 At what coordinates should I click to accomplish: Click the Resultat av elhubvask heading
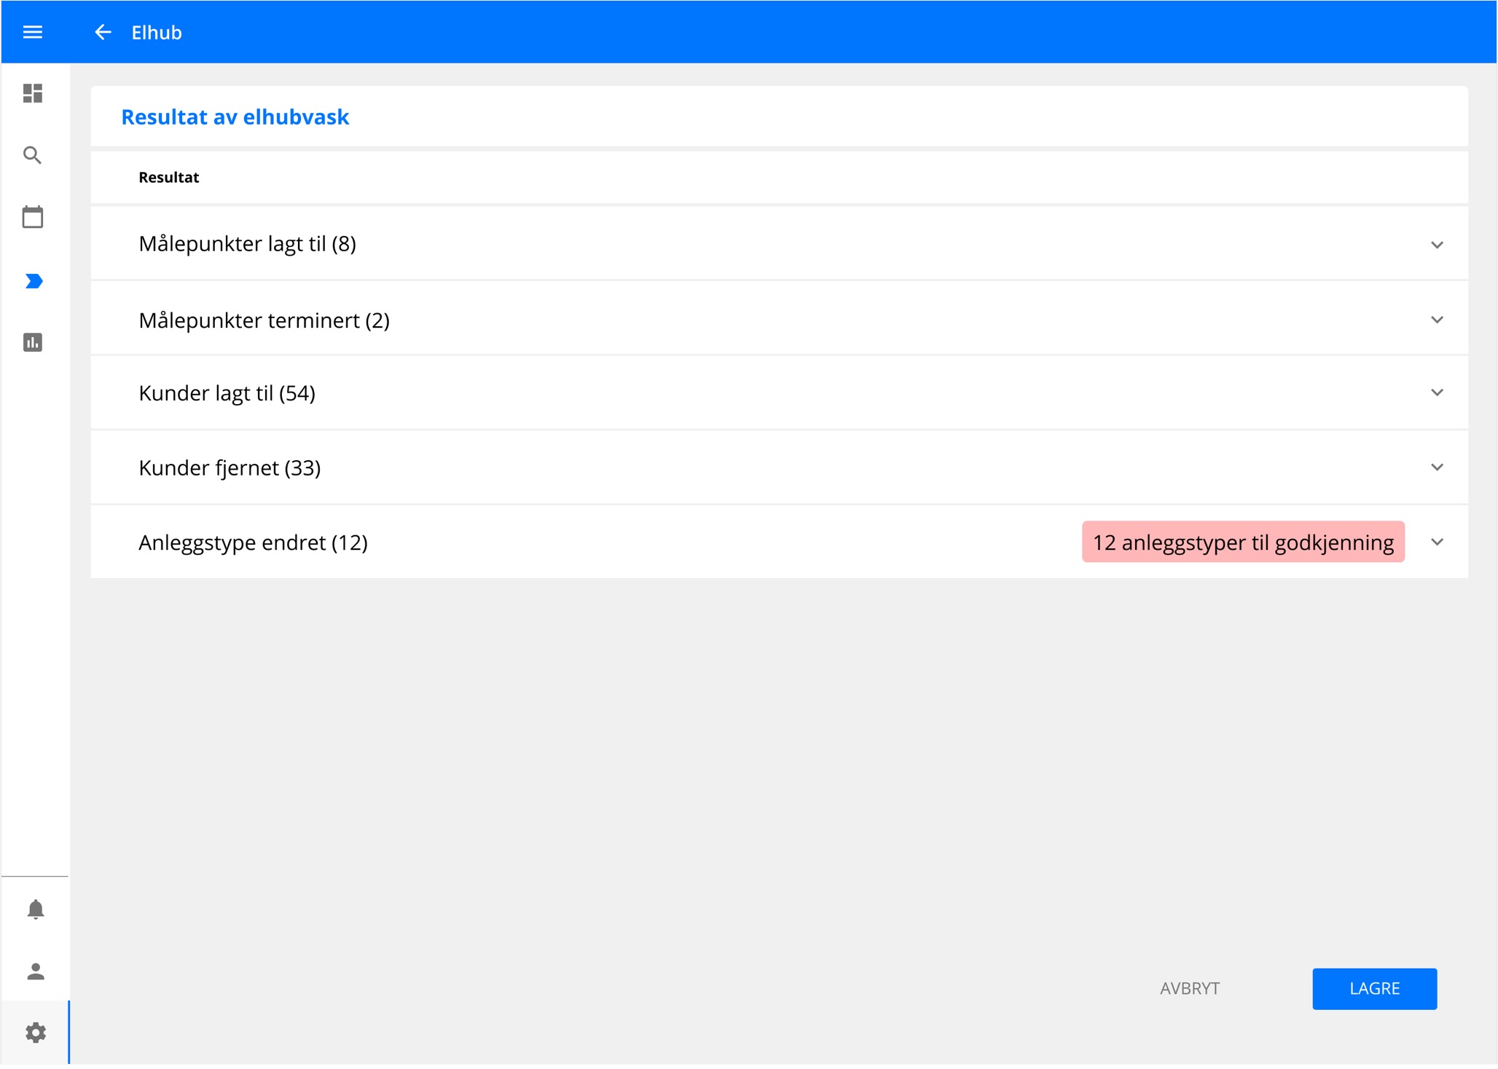point(235,117)
